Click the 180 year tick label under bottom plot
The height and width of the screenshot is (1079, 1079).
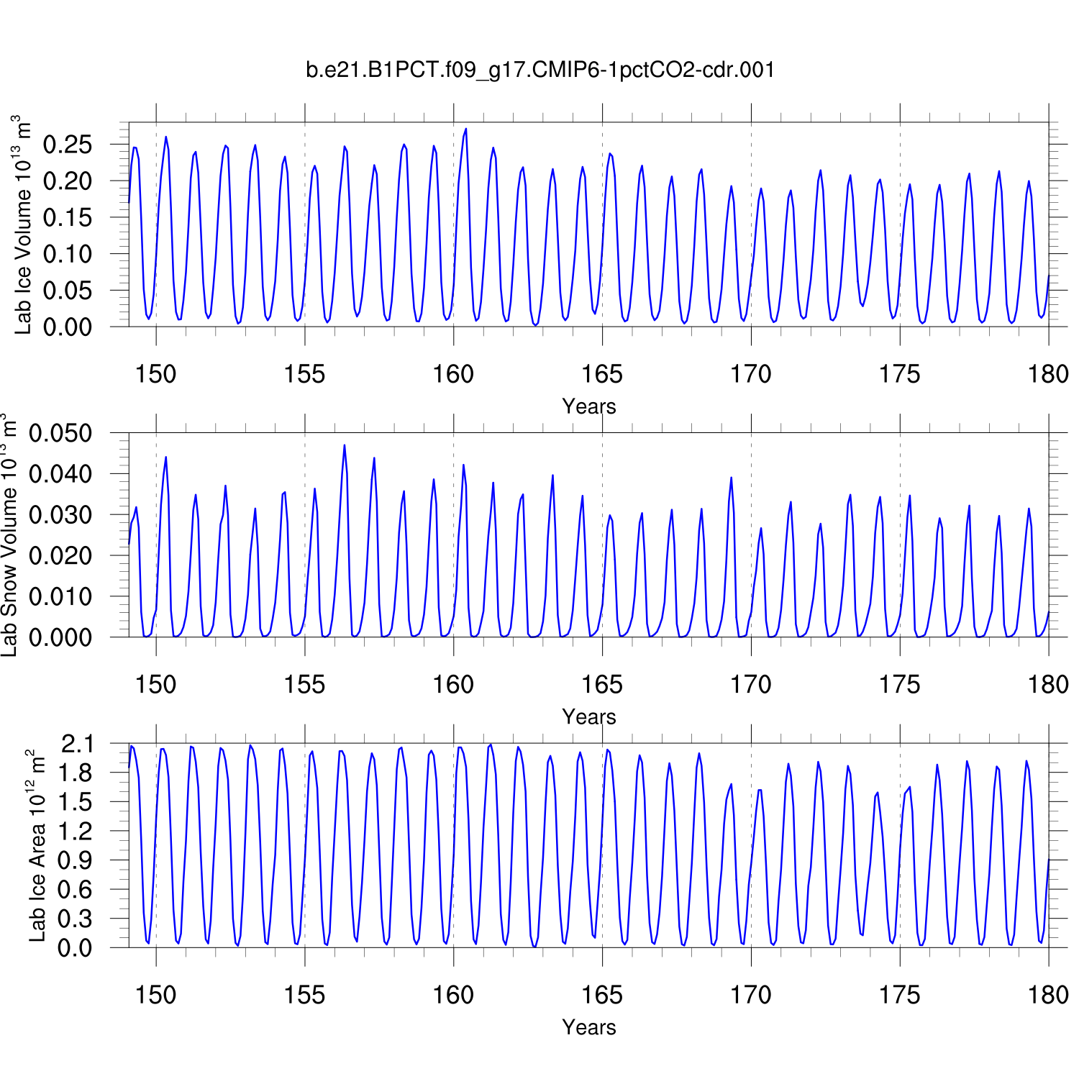coord(1047,995)
